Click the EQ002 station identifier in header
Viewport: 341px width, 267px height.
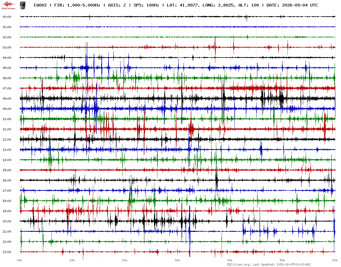tap(40, 5)
